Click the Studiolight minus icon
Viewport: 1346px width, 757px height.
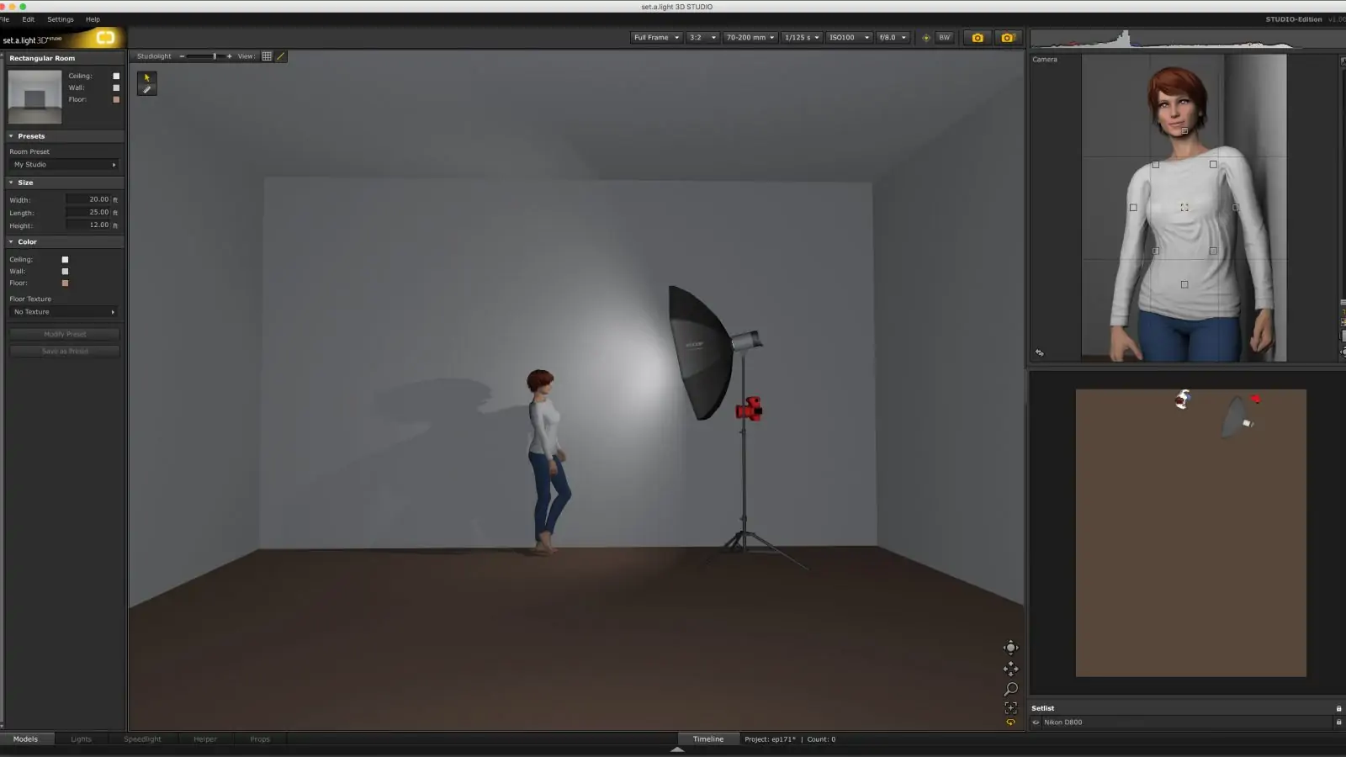coord(182,56)
